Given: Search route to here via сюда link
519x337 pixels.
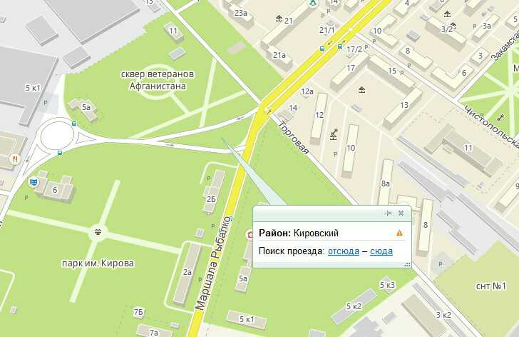Looking at the screenshot, I should coord(381,251).
